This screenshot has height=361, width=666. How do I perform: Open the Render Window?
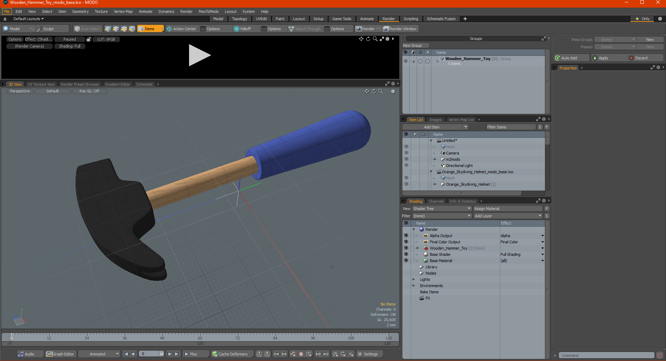400,29
